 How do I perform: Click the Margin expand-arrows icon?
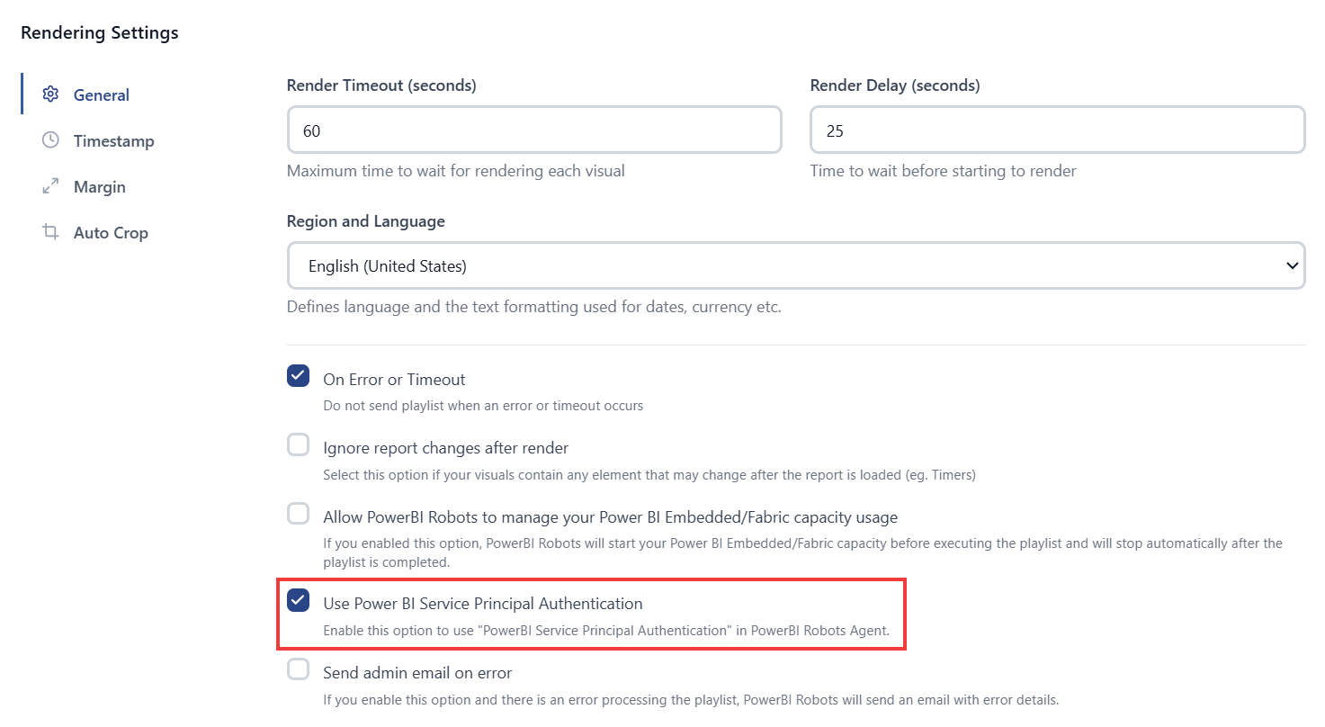(x=50, y=187)
